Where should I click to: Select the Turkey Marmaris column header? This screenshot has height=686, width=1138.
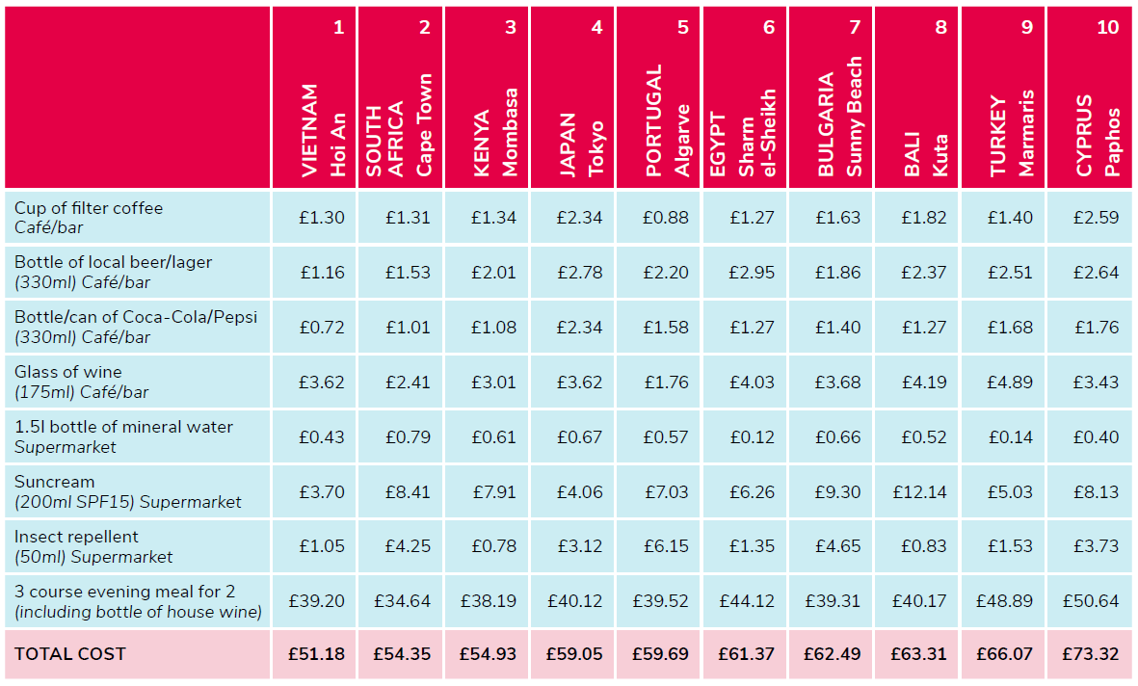tap(1012, 135)
